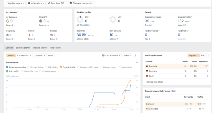The width and height of the screenshot is (212, 113).
Task: Open the Changes: Last month dropdown
Action: (x=82, y=3)
